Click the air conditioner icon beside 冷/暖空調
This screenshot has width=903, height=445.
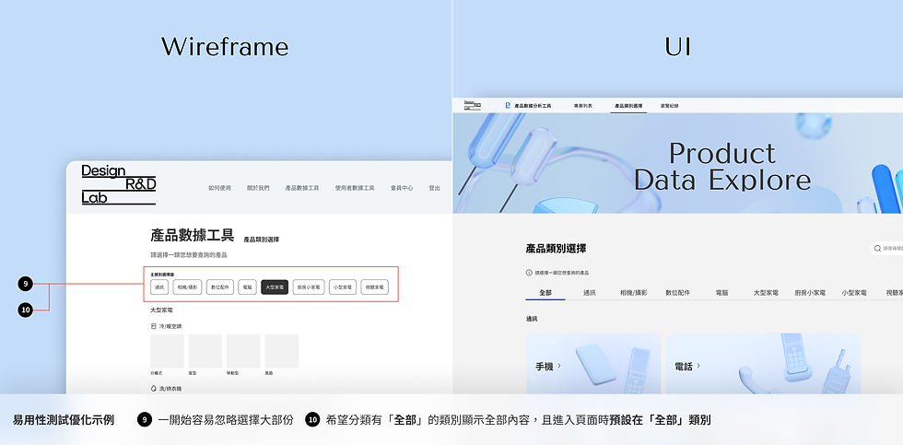point(153,326)
